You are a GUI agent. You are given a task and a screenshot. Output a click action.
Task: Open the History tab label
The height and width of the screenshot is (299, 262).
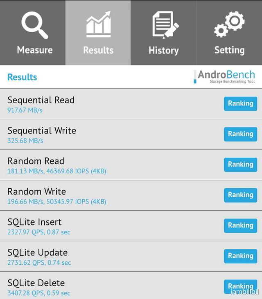164,50
